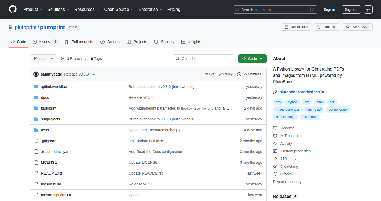Image resolution: width=381 pixels, height=201 pixels.
Task: Click the commit history clock icon
Action: 239,74
